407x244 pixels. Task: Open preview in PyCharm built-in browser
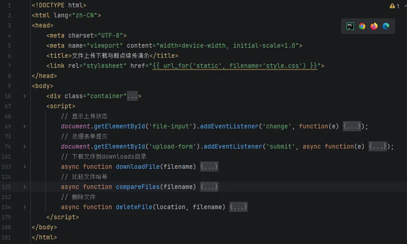pos(350,26)
